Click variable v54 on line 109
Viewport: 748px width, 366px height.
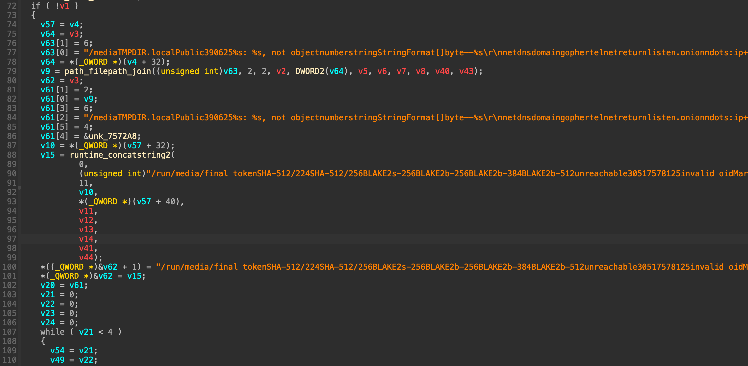click(57, 351)
